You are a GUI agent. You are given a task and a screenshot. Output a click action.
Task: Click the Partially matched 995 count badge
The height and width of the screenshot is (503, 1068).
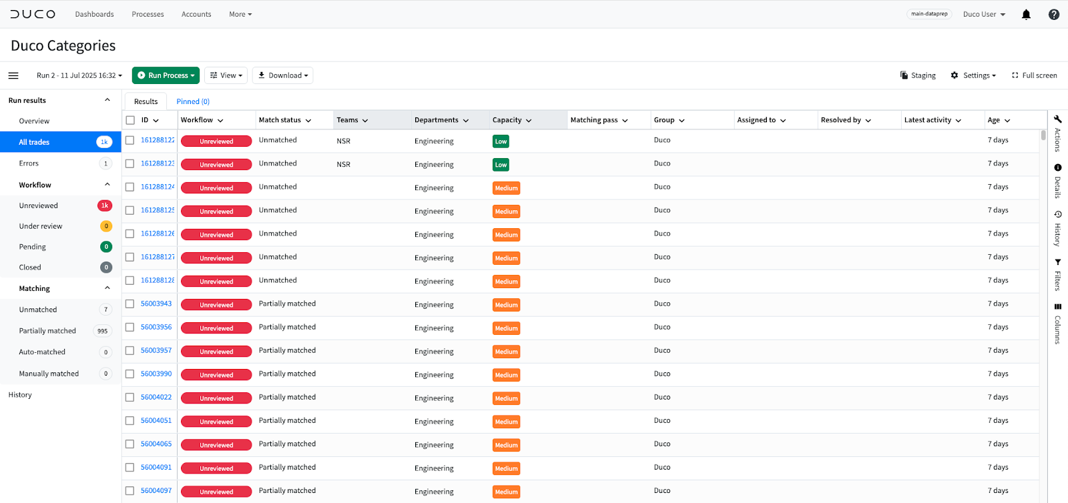click(102, 331)
